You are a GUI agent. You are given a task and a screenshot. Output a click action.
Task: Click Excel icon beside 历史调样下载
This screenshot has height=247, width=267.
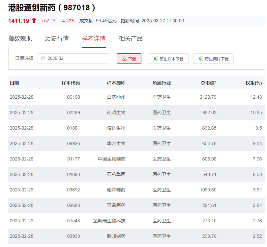tap(201, 59)
